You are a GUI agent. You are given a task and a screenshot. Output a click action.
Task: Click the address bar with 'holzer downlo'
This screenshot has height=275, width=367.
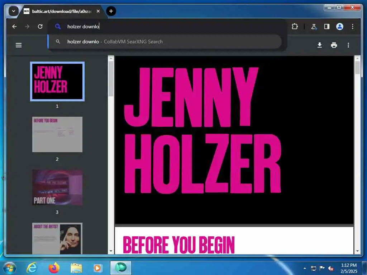point(167,26)
